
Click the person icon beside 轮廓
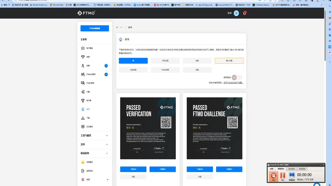coord(83,66)
